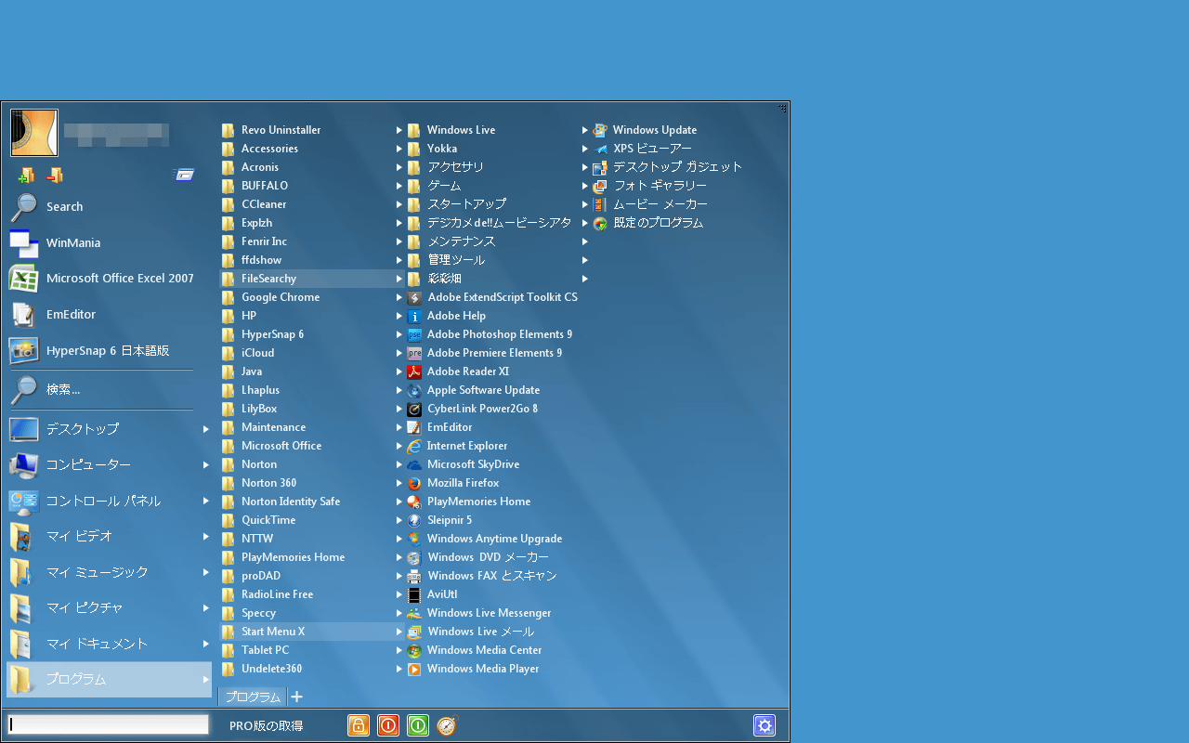Open ムービー メーカー
The height and width of the screenshot is (743, 1189).
click(x=650, y=204)
